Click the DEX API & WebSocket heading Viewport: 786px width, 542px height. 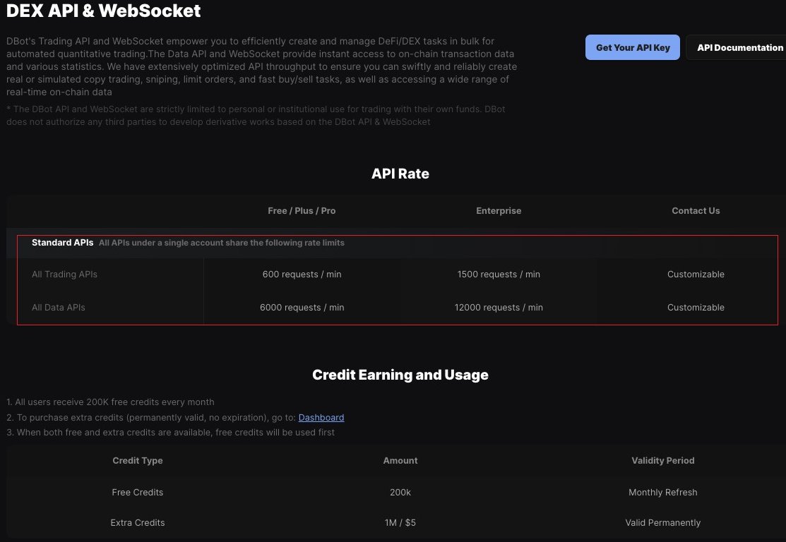coord(103,11)
